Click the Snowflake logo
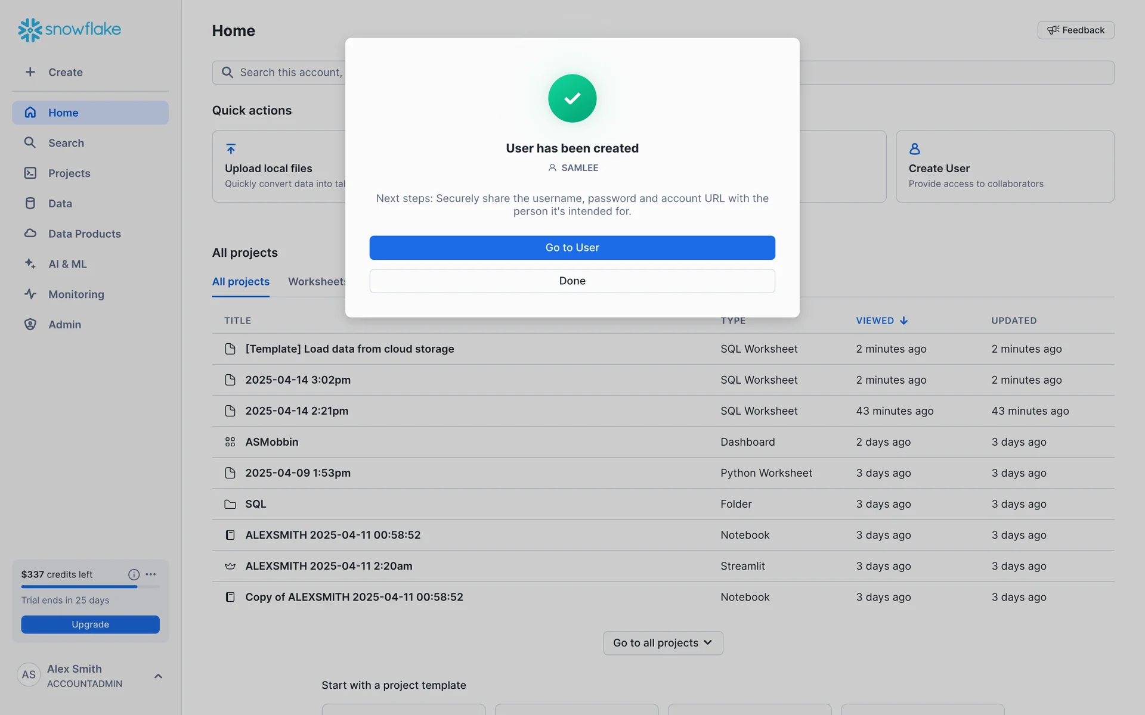 [x=69, y=29]
